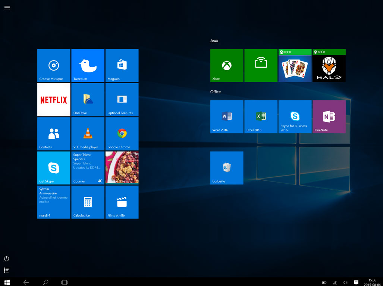Open the Corbeille recycle bin tile

click(227, 168)
